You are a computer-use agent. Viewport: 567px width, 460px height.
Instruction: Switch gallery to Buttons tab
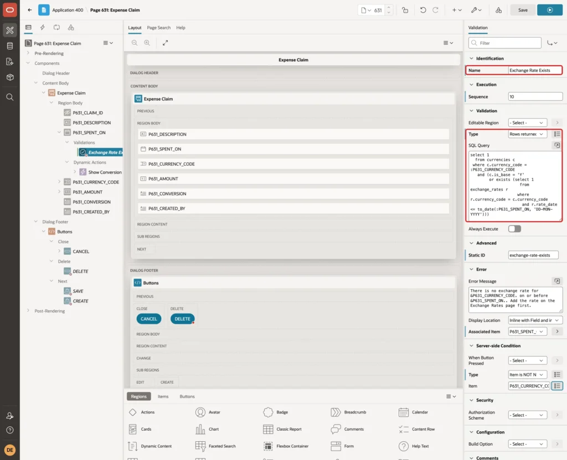click(187, 396)
